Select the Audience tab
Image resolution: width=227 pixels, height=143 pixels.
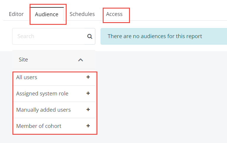coord(47,14)
